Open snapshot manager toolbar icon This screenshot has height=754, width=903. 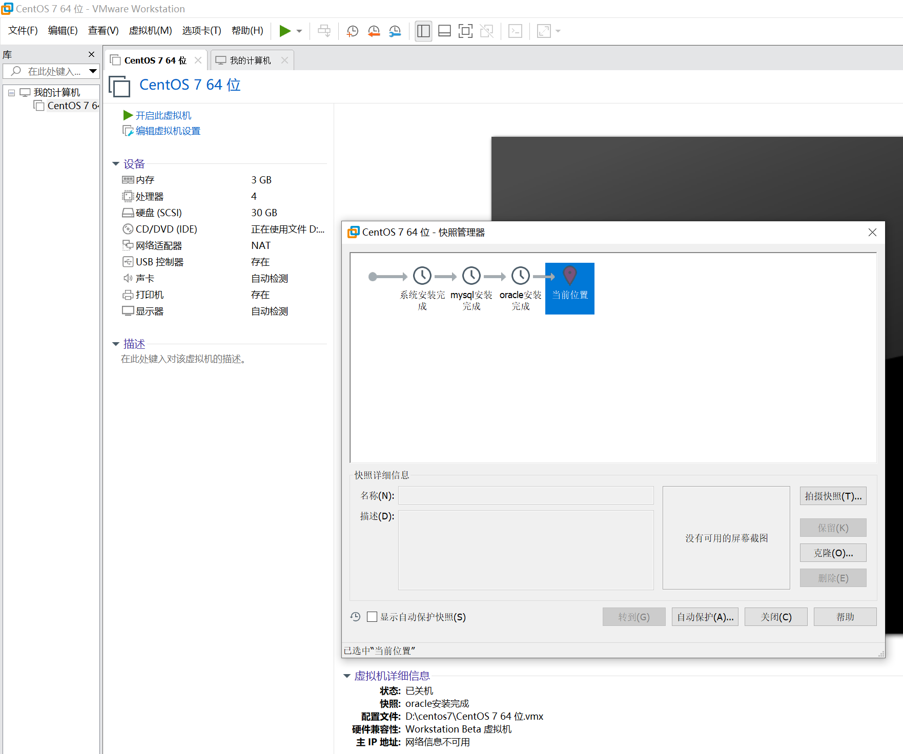[x=395, y=31]
